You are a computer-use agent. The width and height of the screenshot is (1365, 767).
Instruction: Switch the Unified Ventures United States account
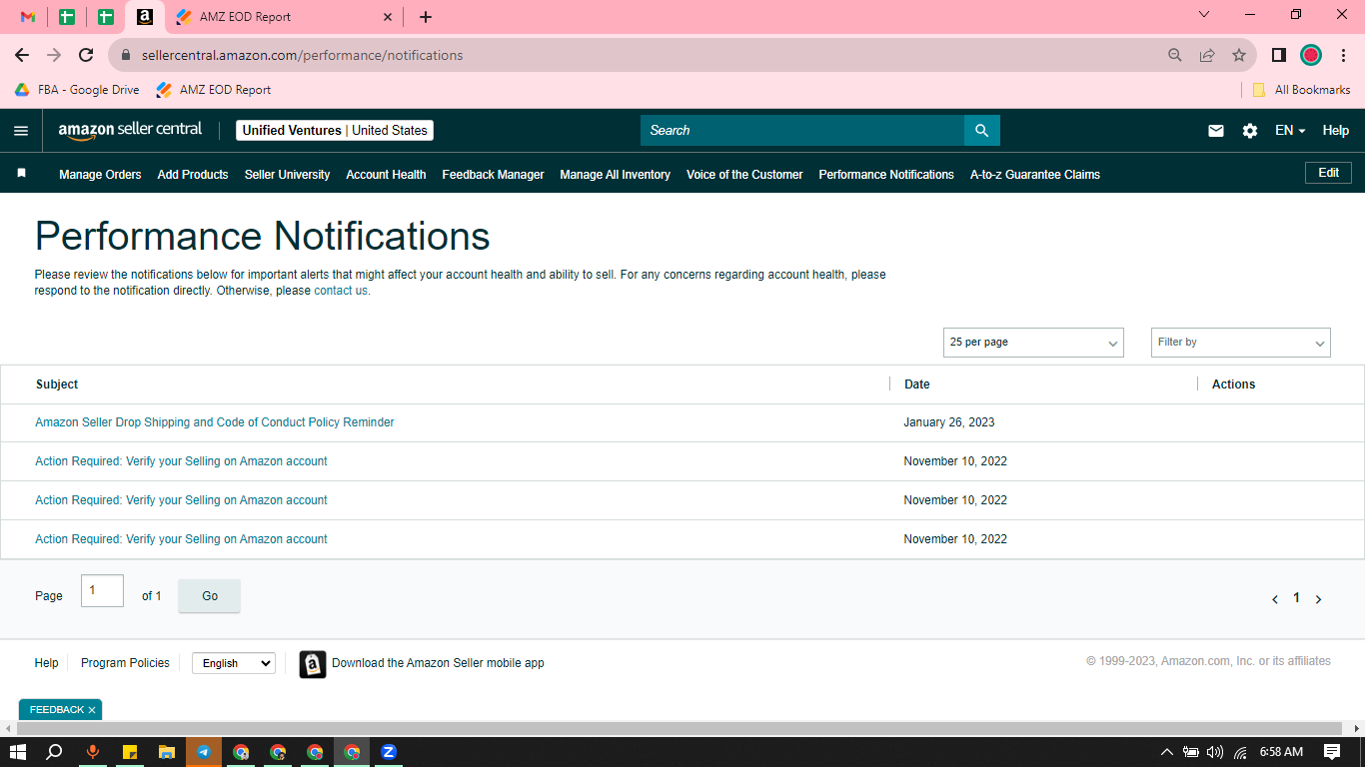pyautogui.click(x=335, y=131)
